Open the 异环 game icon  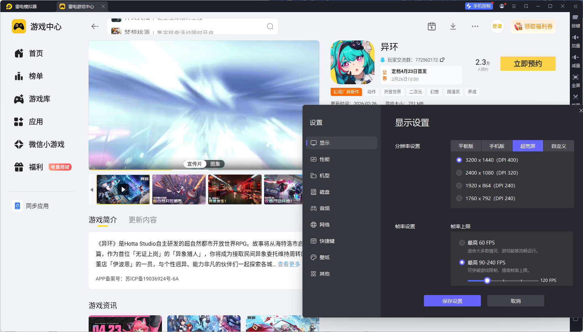point(352,62)
